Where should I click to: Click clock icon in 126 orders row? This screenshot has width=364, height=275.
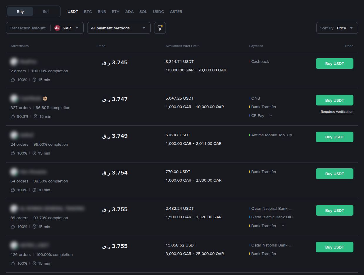(34, 263)
